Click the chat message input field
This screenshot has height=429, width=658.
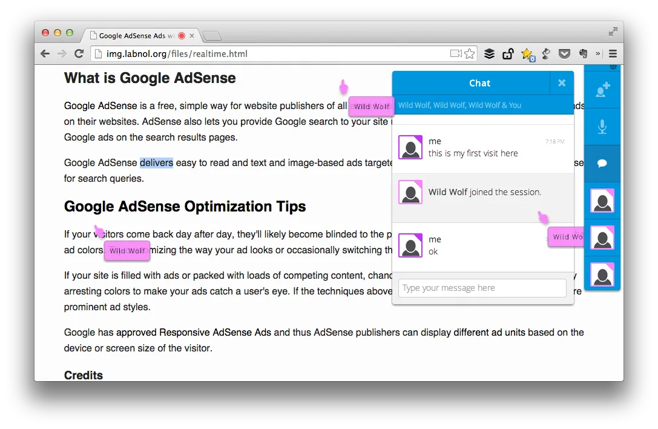coord(482,288)
